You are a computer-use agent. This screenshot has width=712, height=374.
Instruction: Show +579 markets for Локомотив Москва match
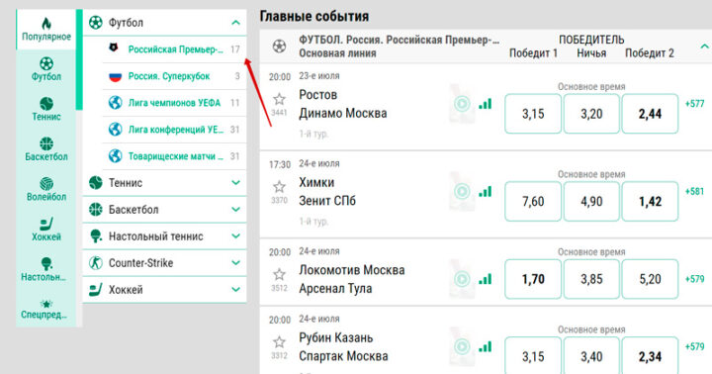695,279
